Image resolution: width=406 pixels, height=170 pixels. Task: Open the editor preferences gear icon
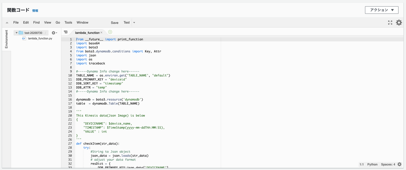click(399, 23)
